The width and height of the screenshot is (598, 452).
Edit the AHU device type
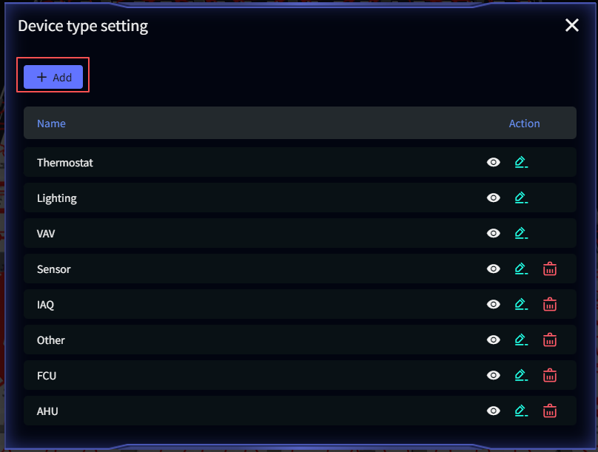click(521, 411)
